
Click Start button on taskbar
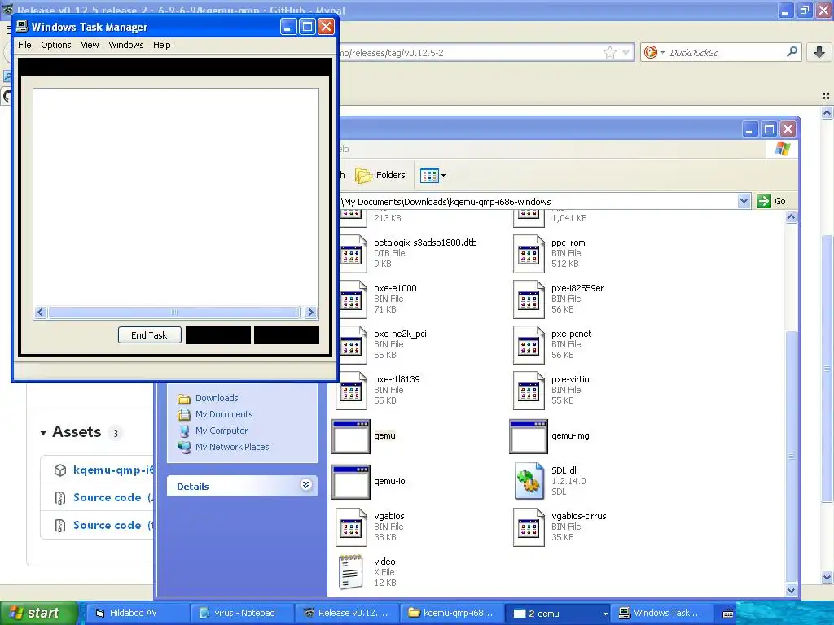coord(39,613)
